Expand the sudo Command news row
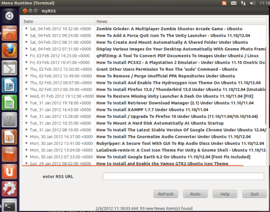The height and width of the screenshot is (212, 270). (26, 69)
